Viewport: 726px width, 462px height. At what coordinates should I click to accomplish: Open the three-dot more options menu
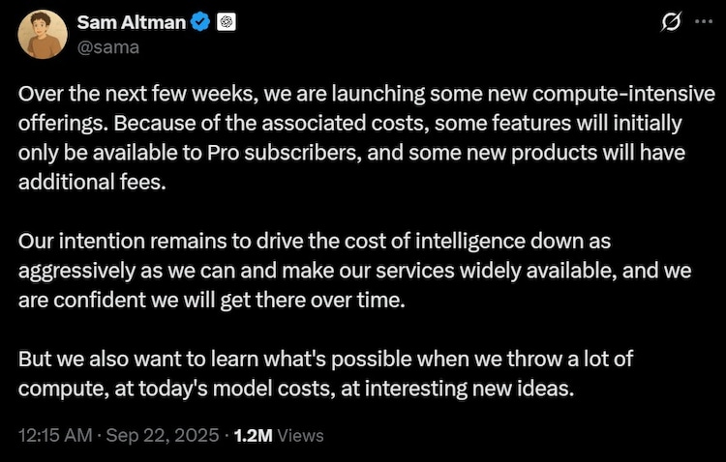(x=704, y=21)
